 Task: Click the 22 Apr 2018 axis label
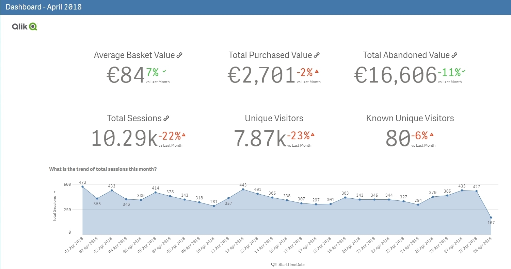381,246
